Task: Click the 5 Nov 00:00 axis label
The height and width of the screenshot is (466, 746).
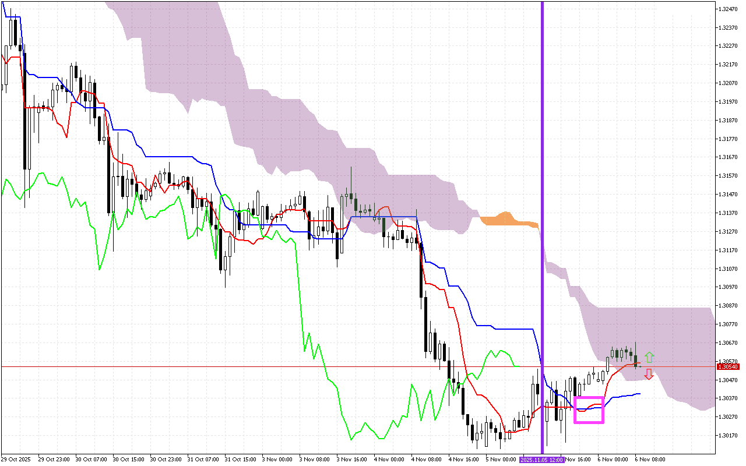Action: coord(502,459)
